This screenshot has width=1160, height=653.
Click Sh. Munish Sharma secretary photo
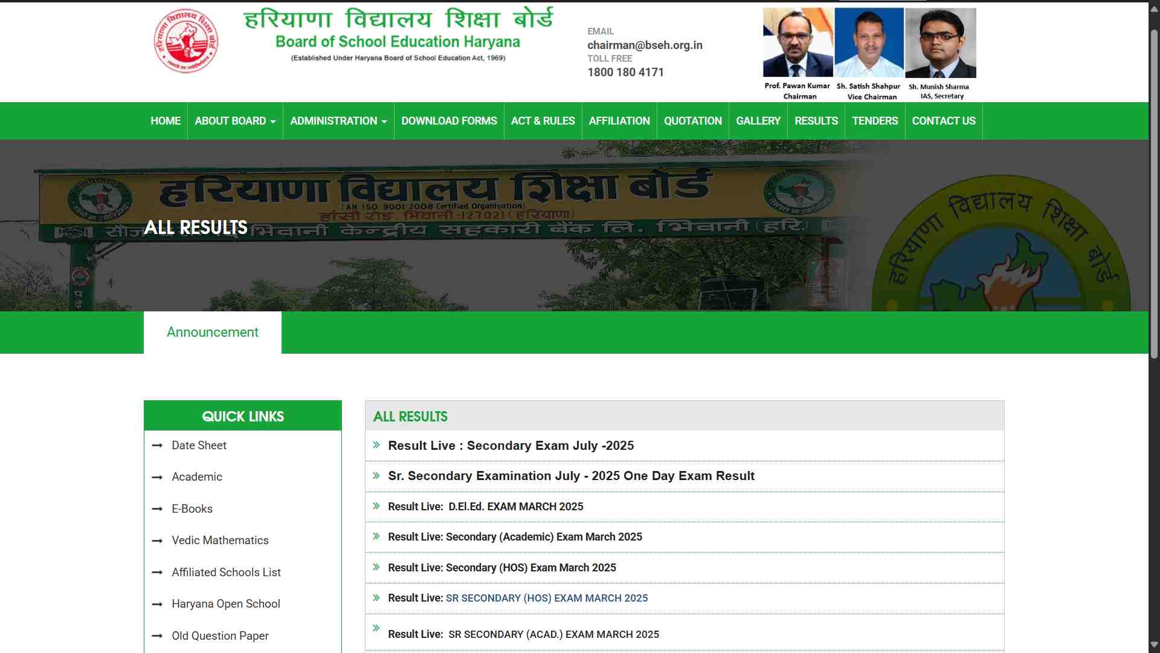(x=940, y=42)
